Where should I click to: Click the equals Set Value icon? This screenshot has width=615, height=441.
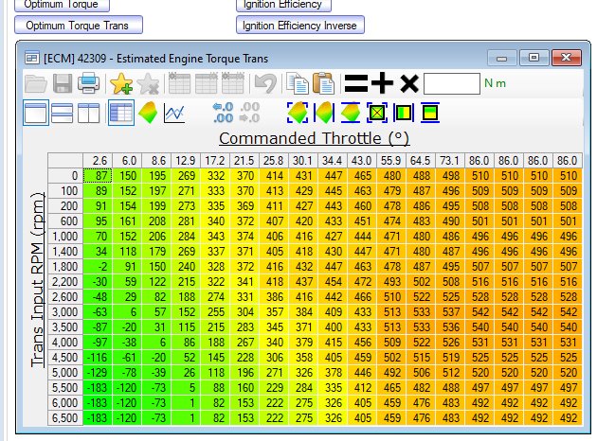[x=356, y=83]
